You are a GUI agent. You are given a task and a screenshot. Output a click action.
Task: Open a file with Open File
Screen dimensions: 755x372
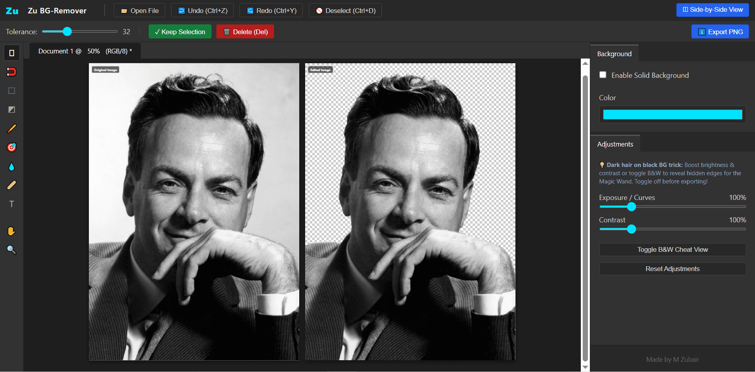(x=140, y=11)
